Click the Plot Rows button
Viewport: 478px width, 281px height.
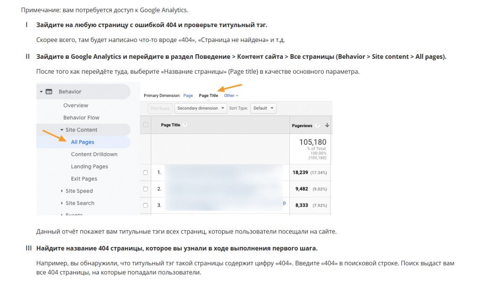(160, 108)
